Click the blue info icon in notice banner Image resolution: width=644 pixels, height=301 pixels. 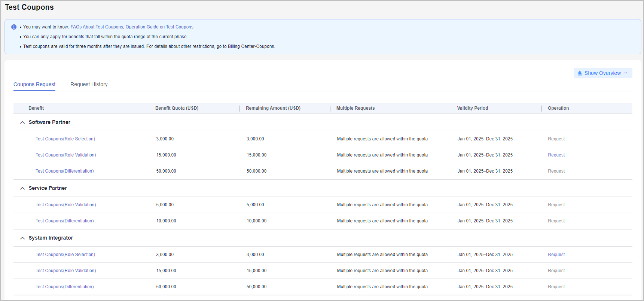point(14,27)
